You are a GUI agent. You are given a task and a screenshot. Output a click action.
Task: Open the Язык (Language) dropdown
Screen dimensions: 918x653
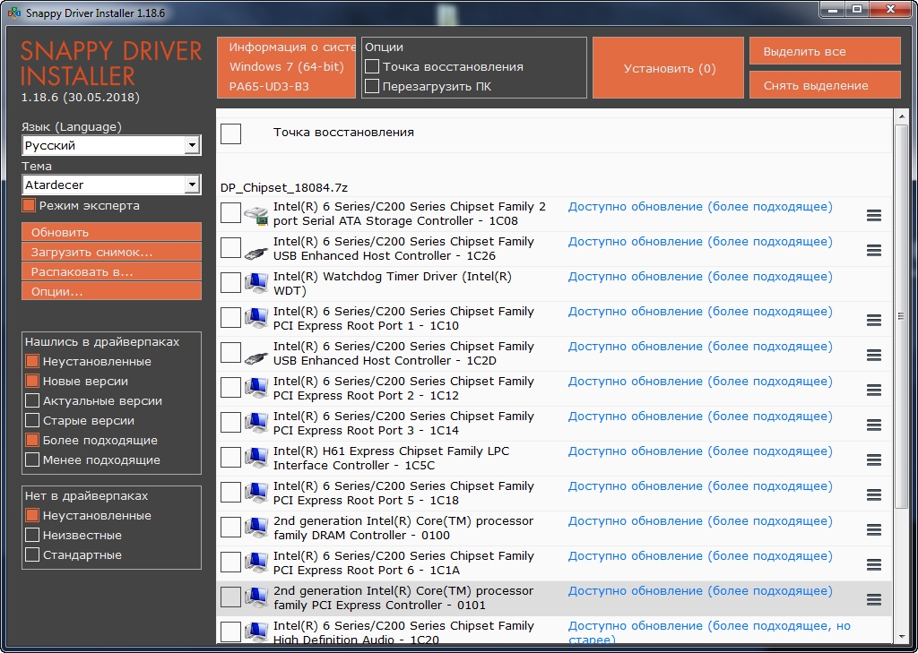point(111,145)
